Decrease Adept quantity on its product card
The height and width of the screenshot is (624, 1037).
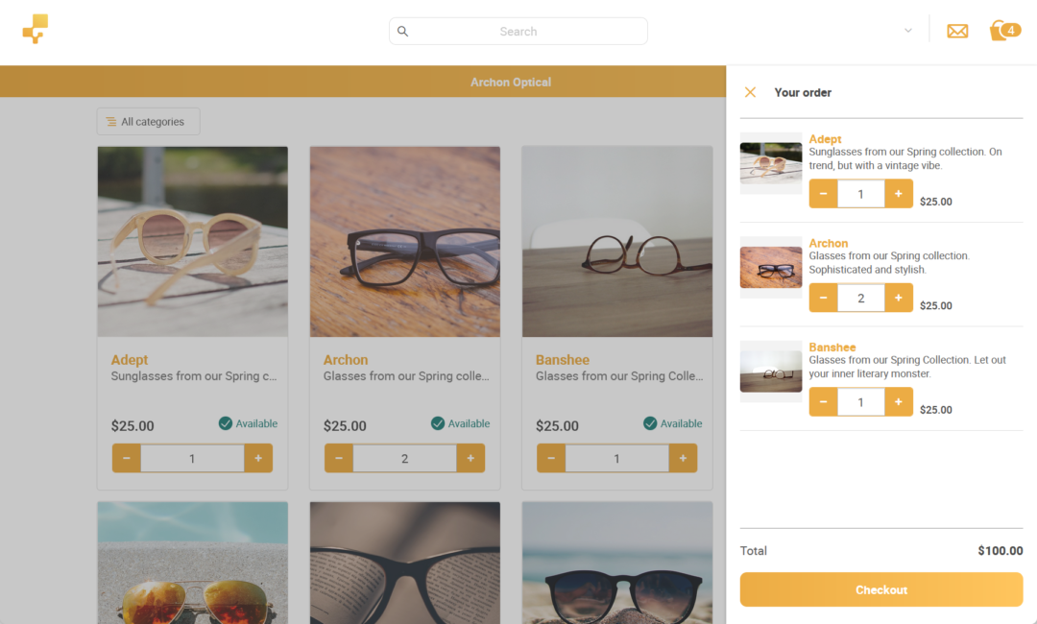pyautogui.click(x=126, y=458)
